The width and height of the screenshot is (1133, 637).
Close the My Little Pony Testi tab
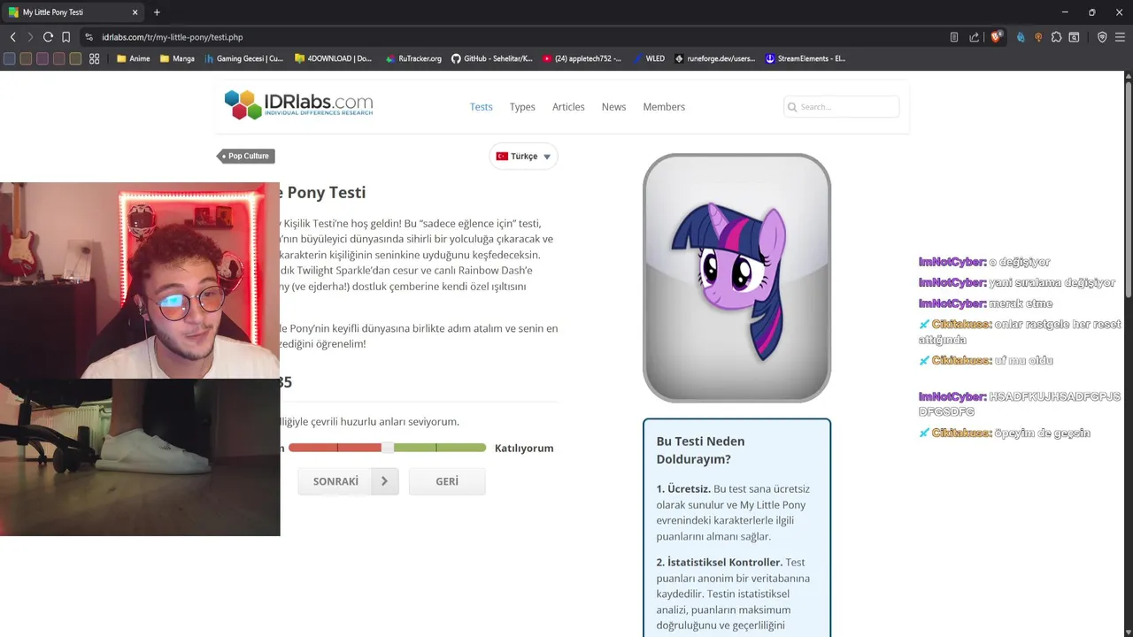click(135, 12)
